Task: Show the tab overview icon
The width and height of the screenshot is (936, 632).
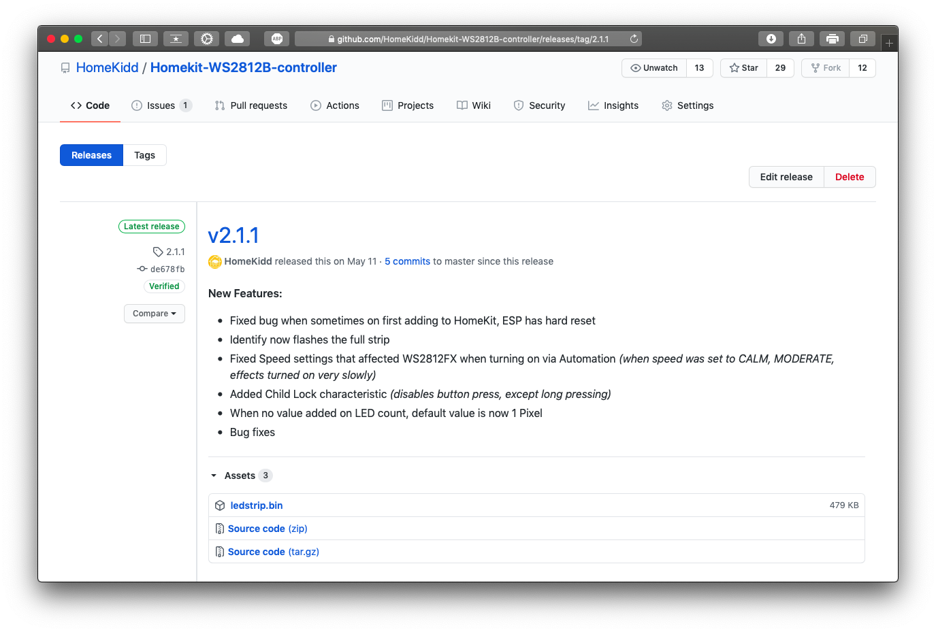Action: tap(862, 39)
